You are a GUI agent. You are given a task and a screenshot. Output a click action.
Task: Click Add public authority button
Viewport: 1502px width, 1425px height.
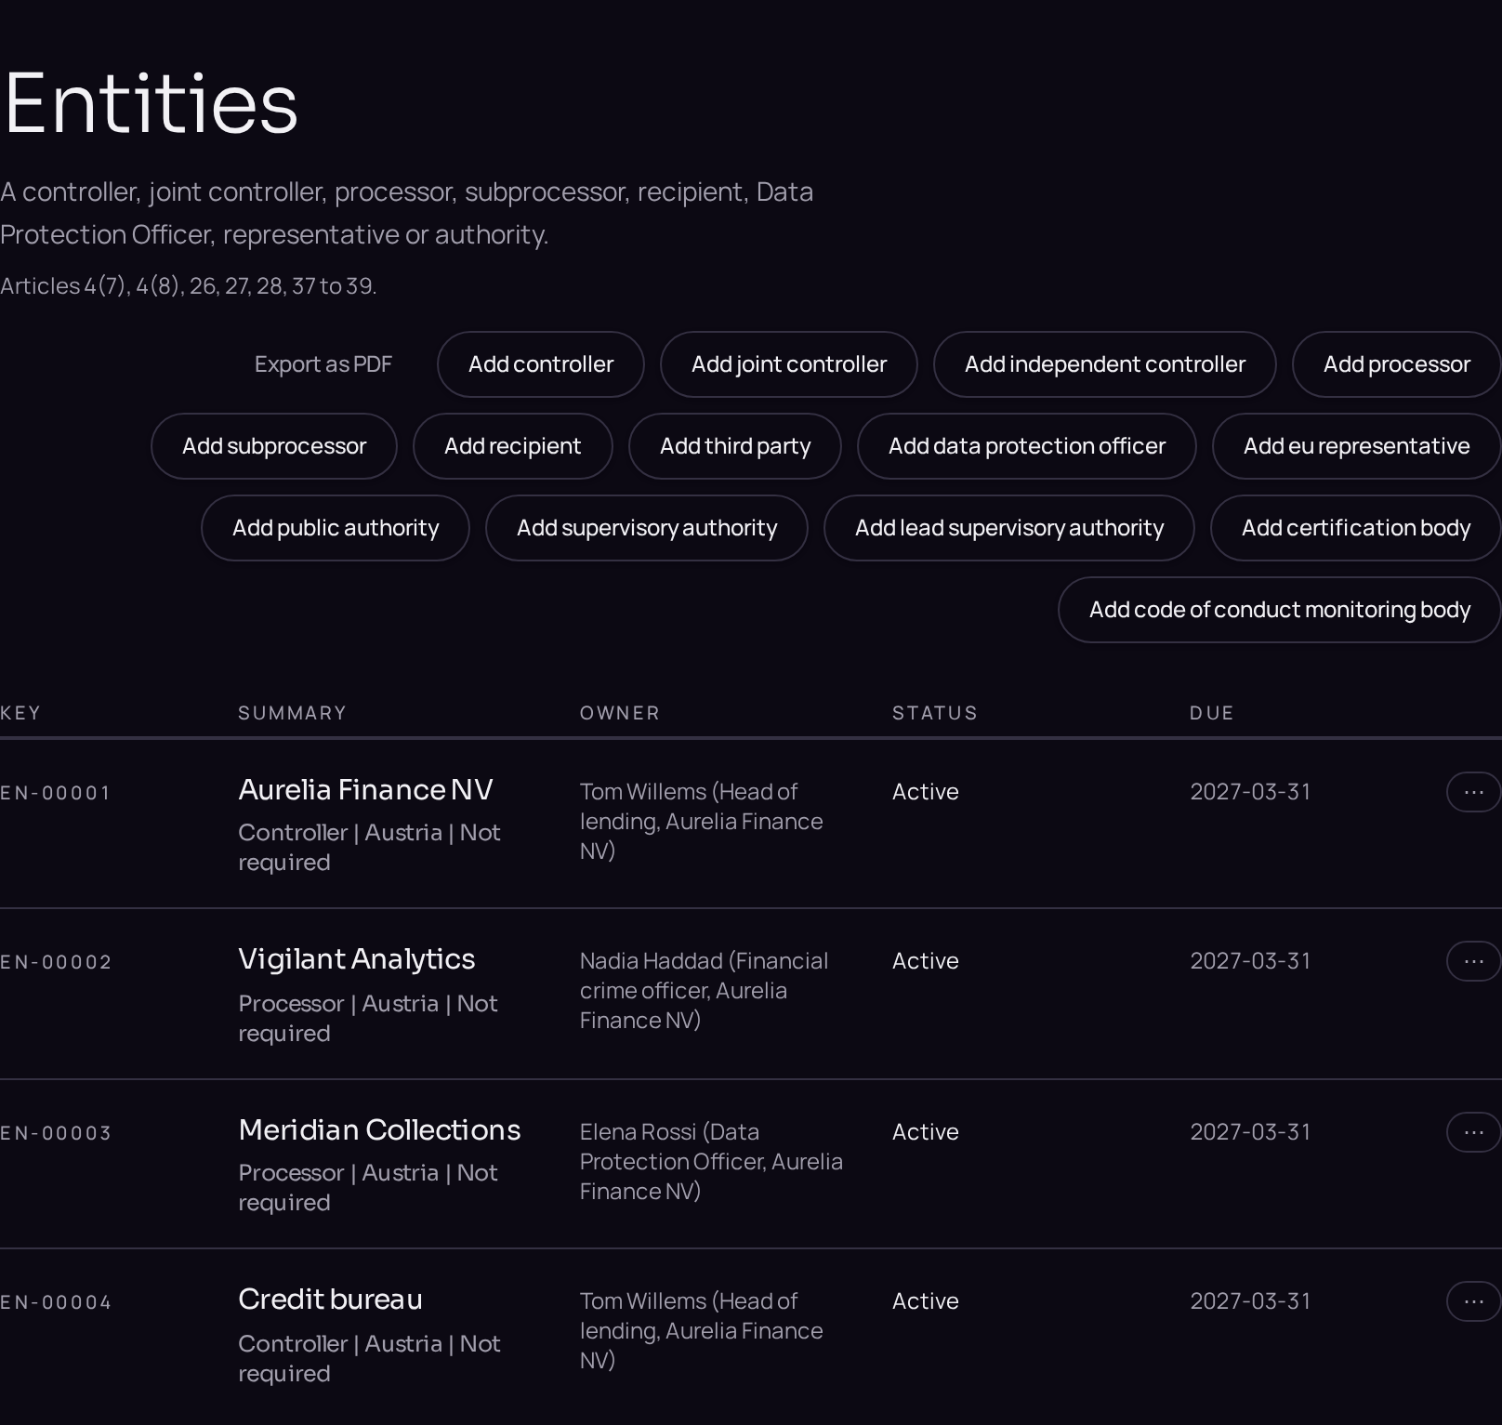coord(336,528)
